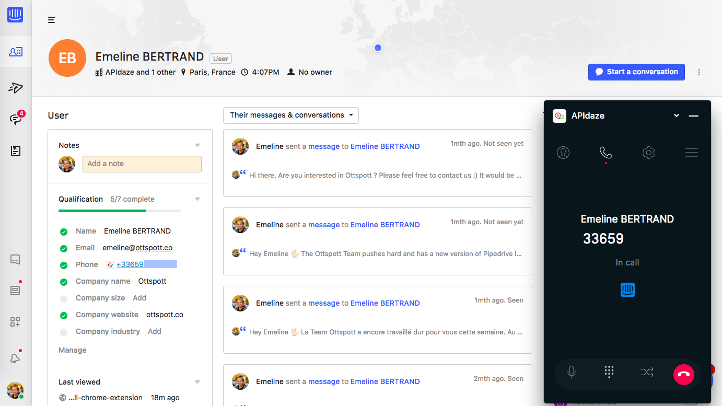The height and width of the screenshot is (406, 722).
Task: Click the +33659 phone number link
Action: tap(130, 264)
